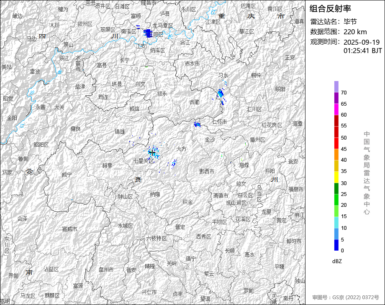Click the 赫章 county label
Image resolution: width=385 pixels, height=305 pixels.
107,165
